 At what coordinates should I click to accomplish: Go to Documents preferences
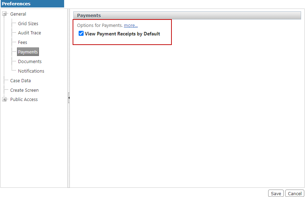pos(30,61)
